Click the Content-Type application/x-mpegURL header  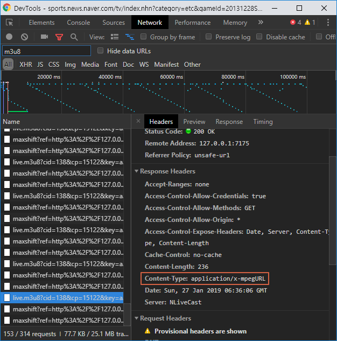pos(205,279)
